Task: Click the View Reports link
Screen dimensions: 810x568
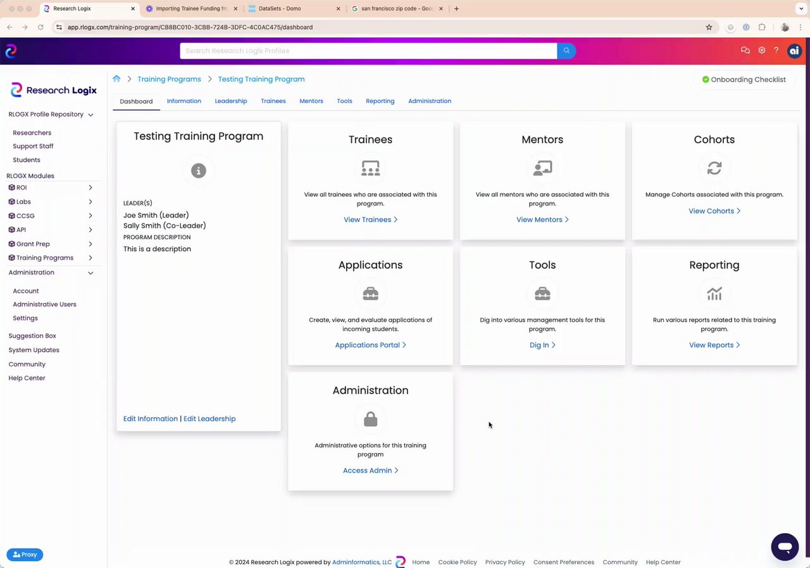Action: 714,345
